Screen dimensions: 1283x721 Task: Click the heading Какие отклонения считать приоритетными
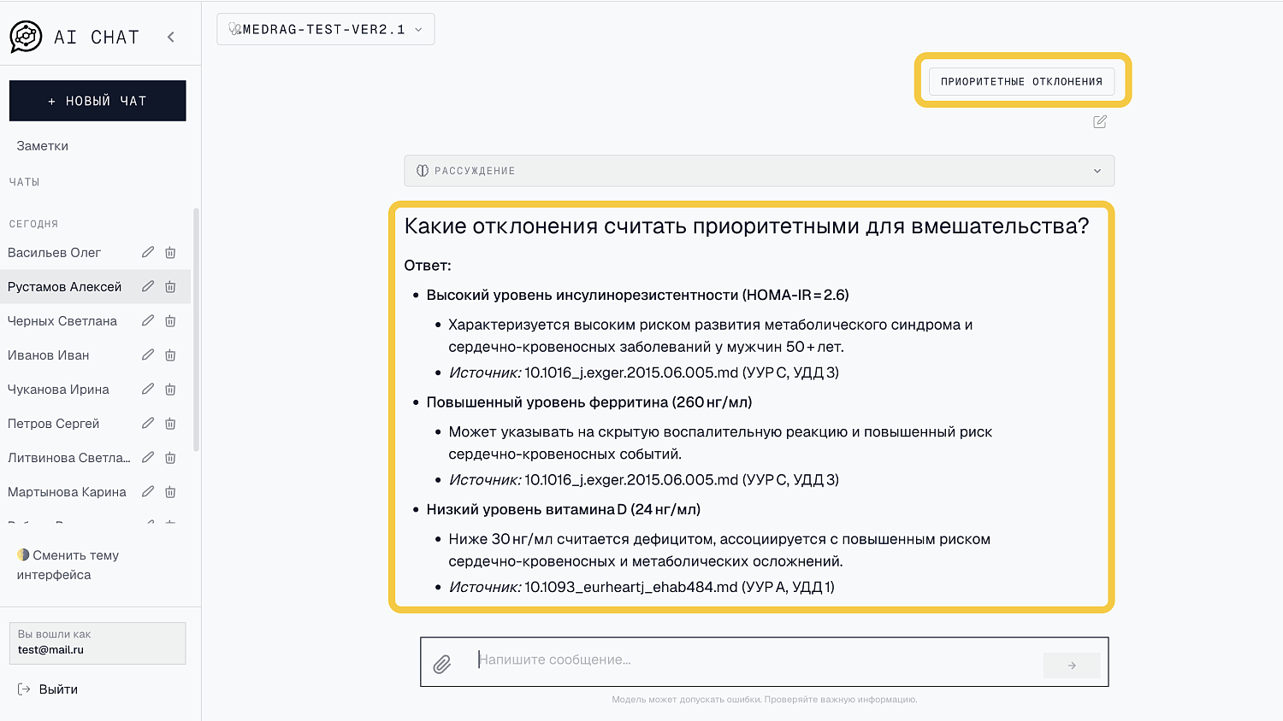click(x=747, y=226)
